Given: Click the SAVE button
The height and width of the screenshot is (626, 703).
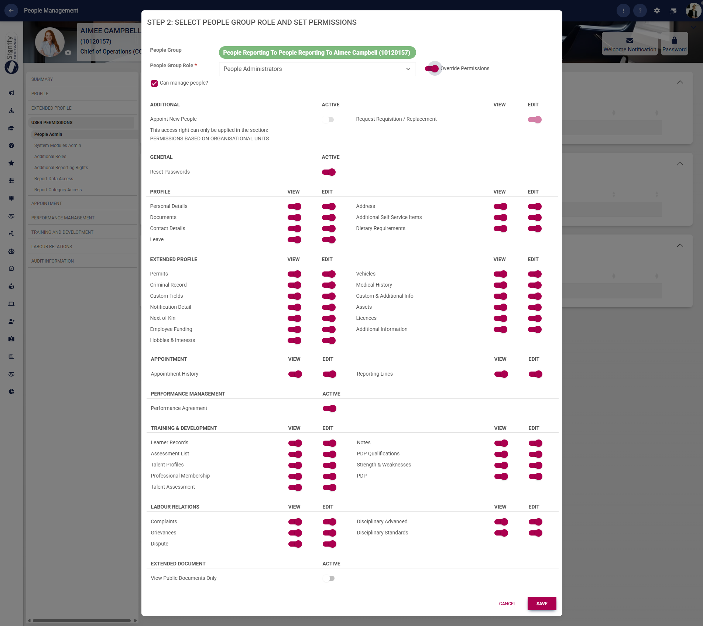Looking at the screenshot, I should pyautogui.click(x=542, y=603).
